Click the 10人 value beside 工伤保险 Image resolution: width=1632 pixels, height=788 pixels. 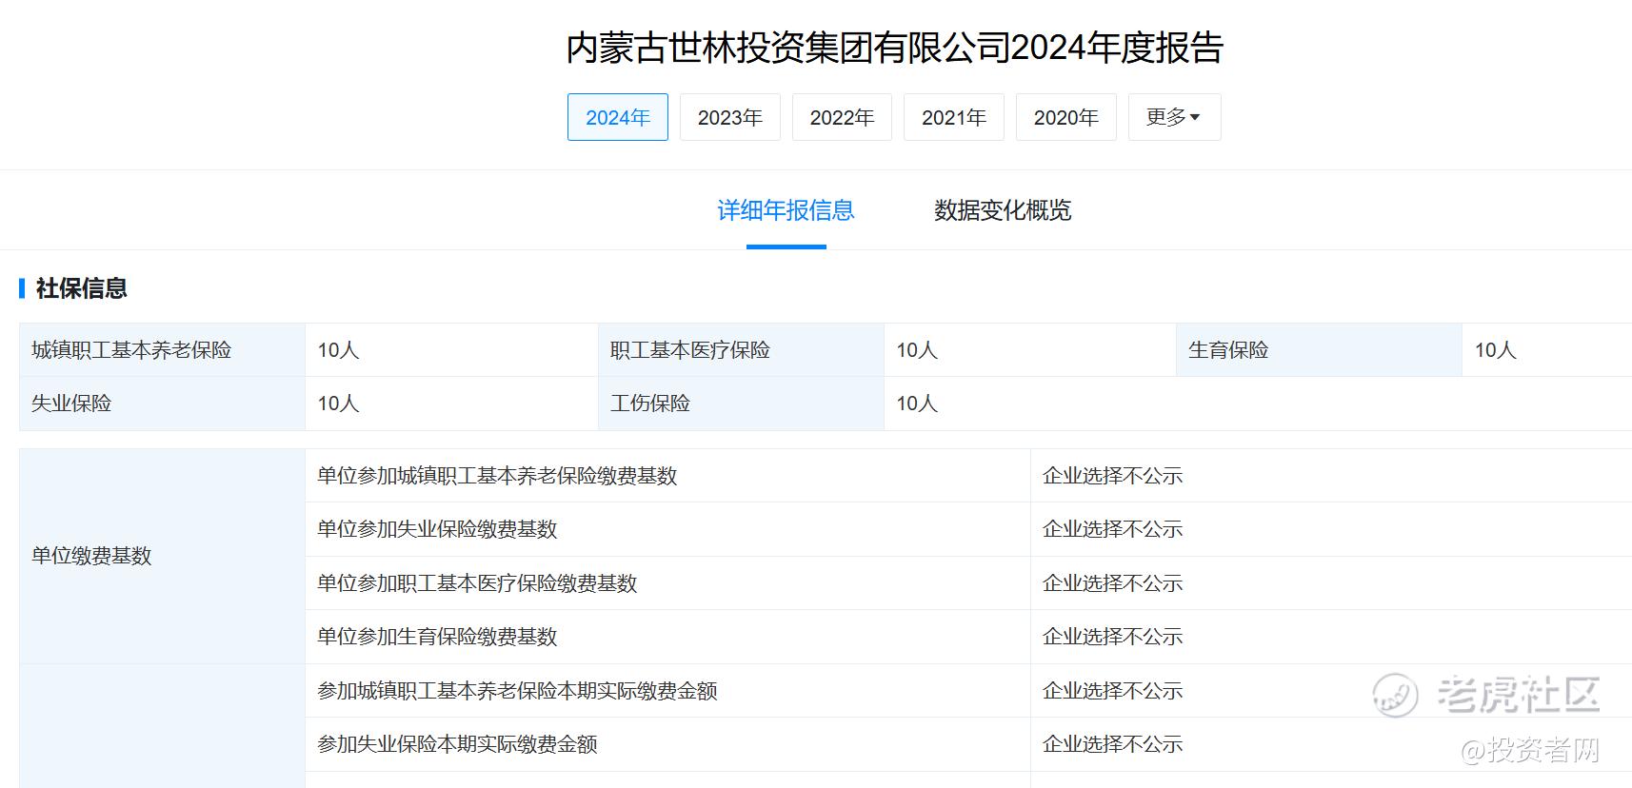pyautogui.click(x=917, y=404)
